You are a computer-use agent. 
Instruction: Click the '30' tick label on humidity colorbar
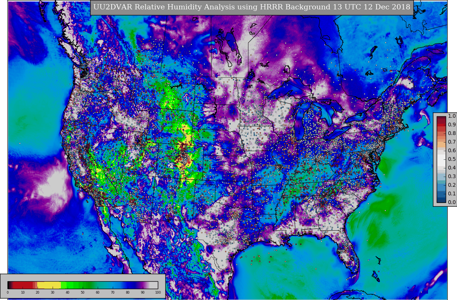[x=53, y=292]
